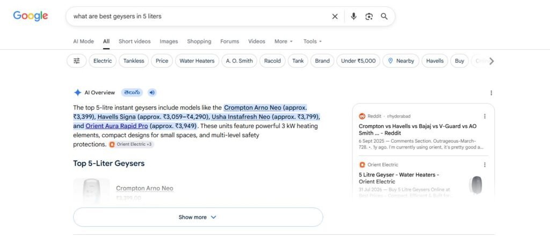The width and height of the screenshot is (550, 237).
Task: Open Reddit Crompton vs Havells thread
Action: 417,130
